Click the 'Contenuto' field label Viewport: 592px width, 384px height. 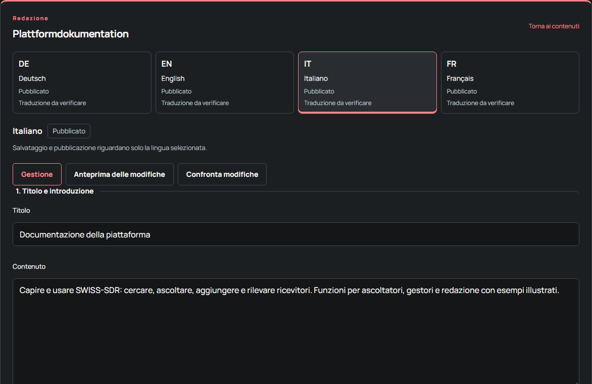(x=29, y=267)
